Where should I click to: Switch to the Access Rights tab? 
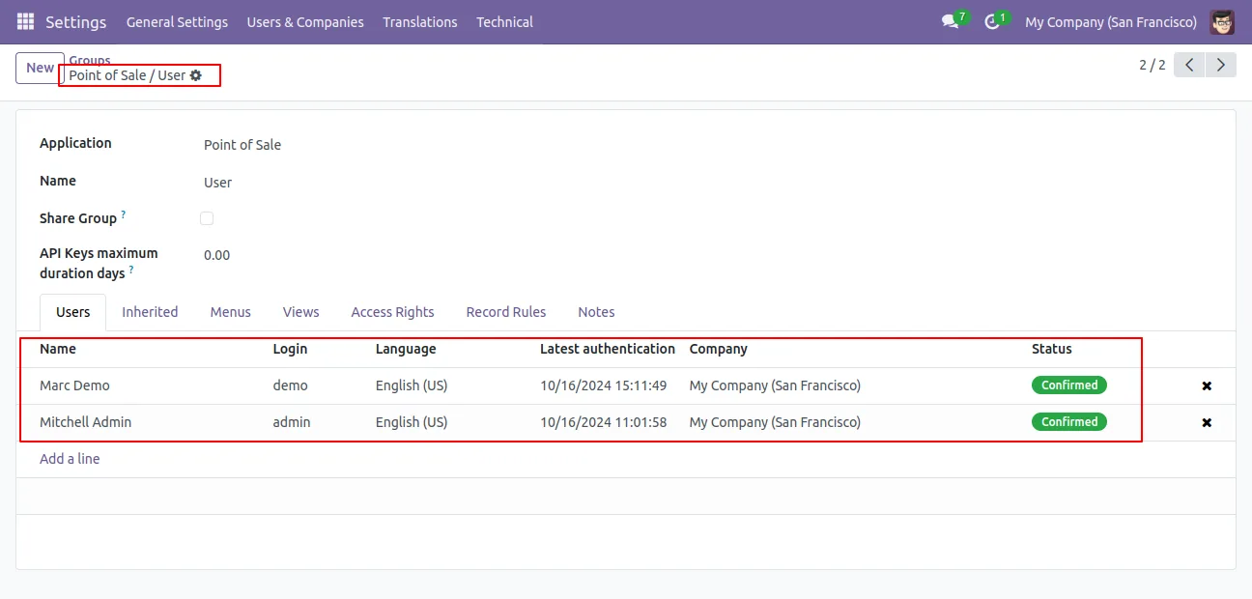[x=392, y=312]
